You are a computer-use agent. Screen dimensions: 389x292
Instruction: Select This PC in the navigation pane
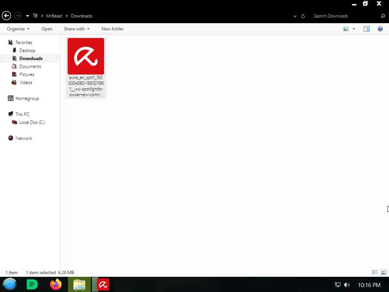click(x=22, y=114)
